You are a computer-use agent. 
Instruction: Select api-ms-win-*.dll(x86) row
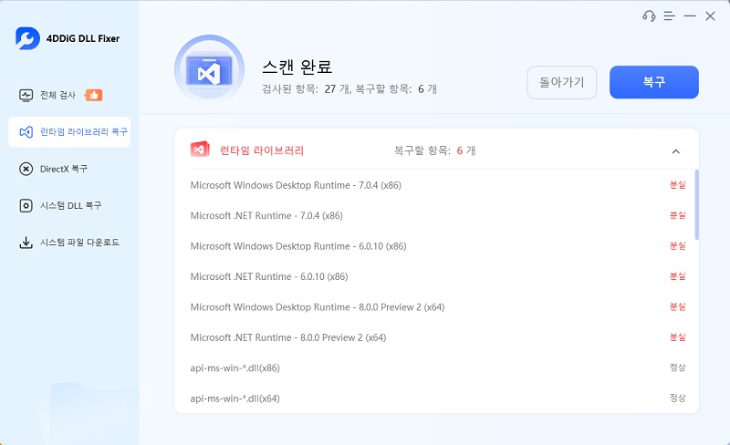(438, 367)
